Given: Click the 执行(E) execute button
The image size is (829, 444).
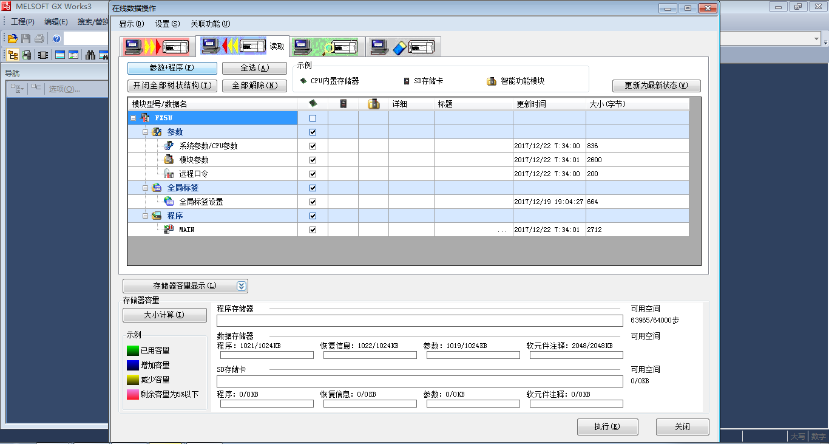Looking at the screenshot, I should pyautogui.click(x=607, y=427).
